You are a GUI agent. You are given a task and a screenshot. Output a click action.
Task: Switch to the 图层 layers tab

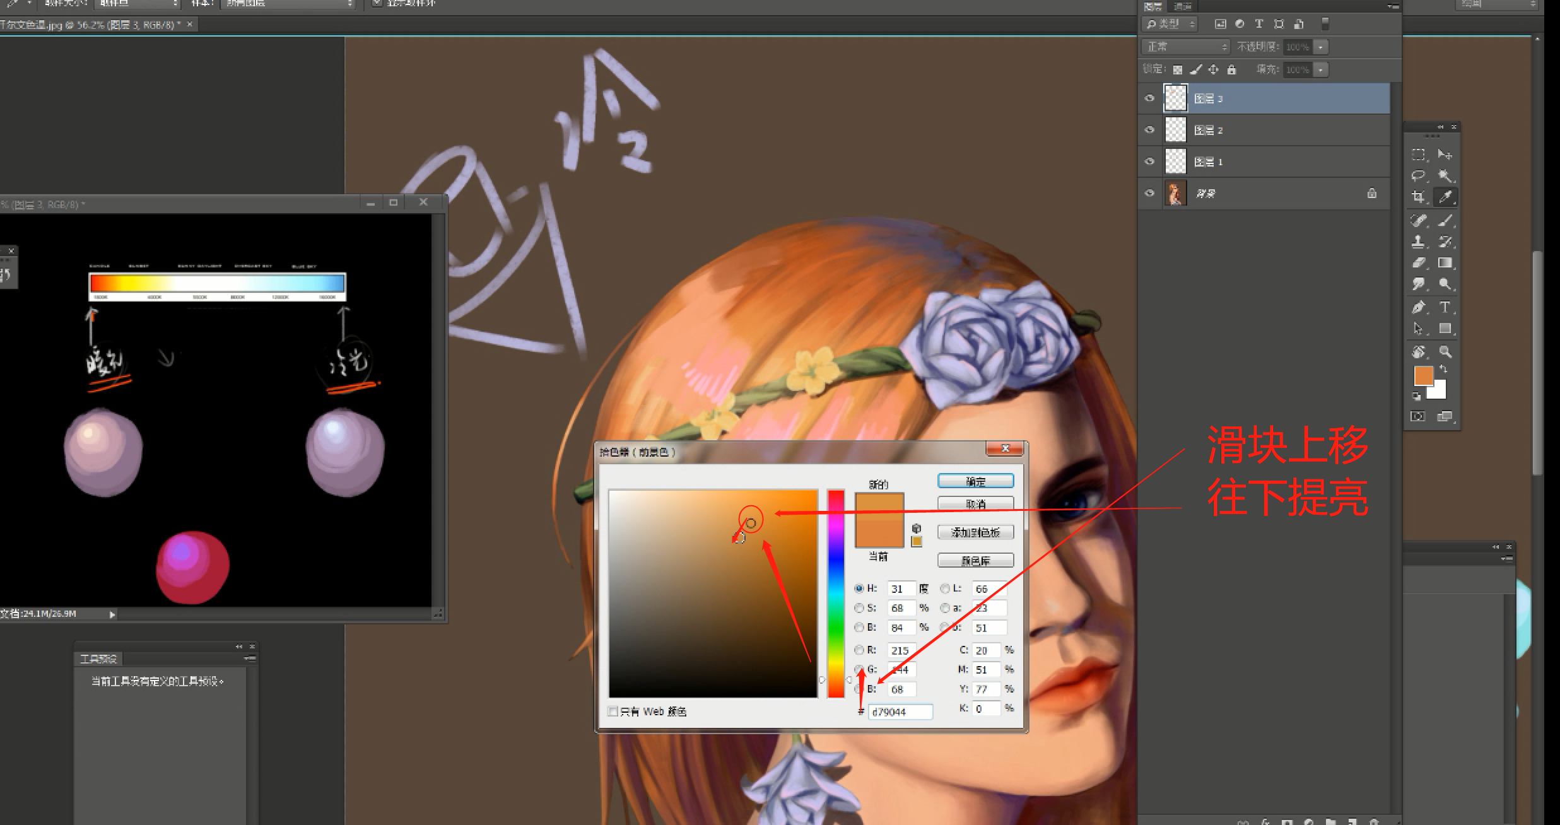point(1153,6)
